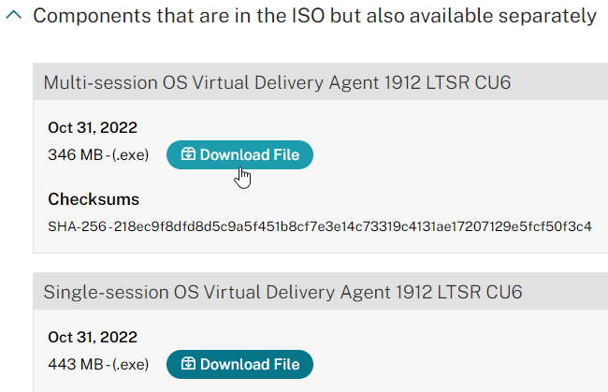The height and width of the screenshot is (392, 608).
Task: Click the 443 MB file size text
Action: pos(75,364)
